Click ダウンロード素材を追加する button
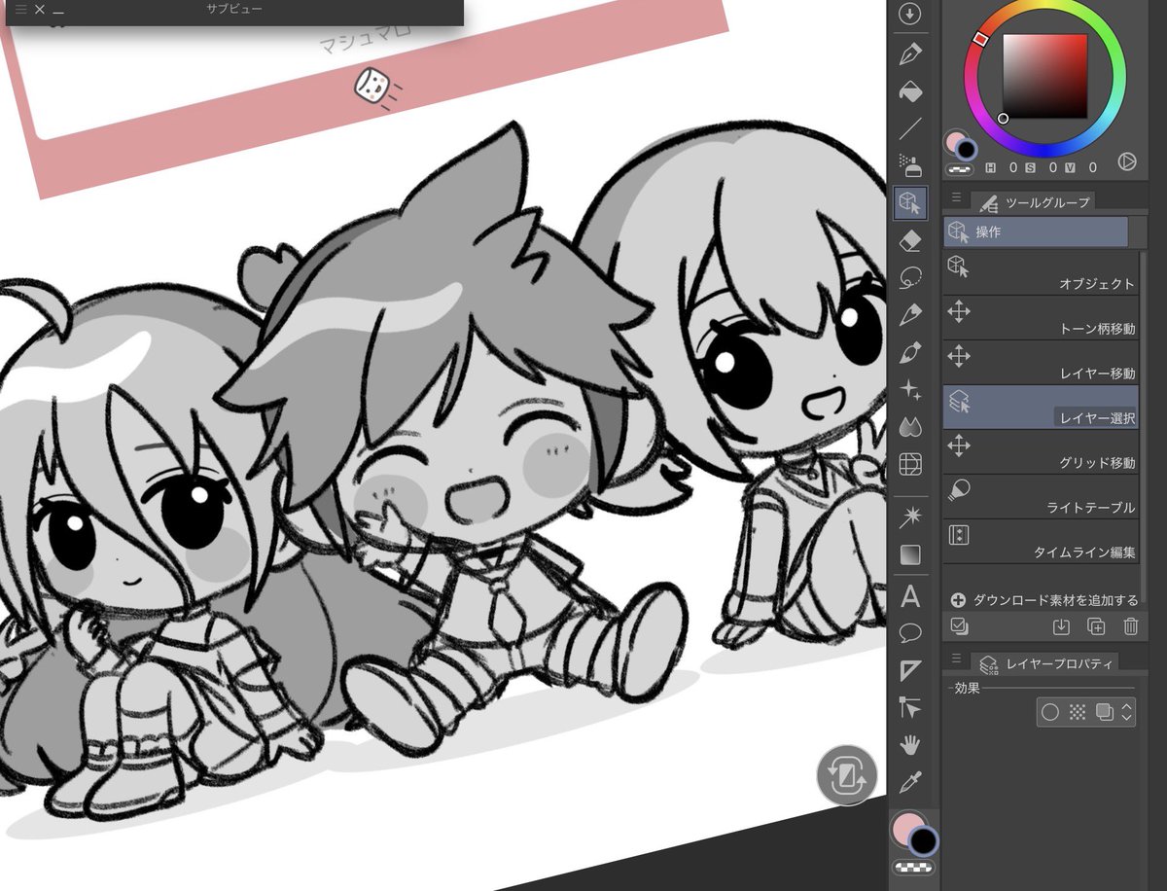Screen dimensions: 1167x891 click(x=1043, y=600)
